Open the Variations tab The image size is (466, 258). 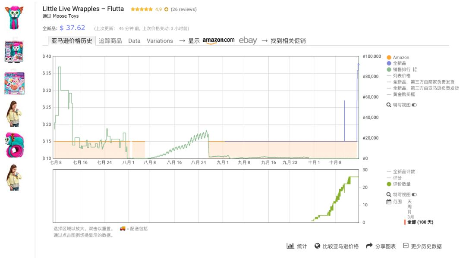point(160,41)
